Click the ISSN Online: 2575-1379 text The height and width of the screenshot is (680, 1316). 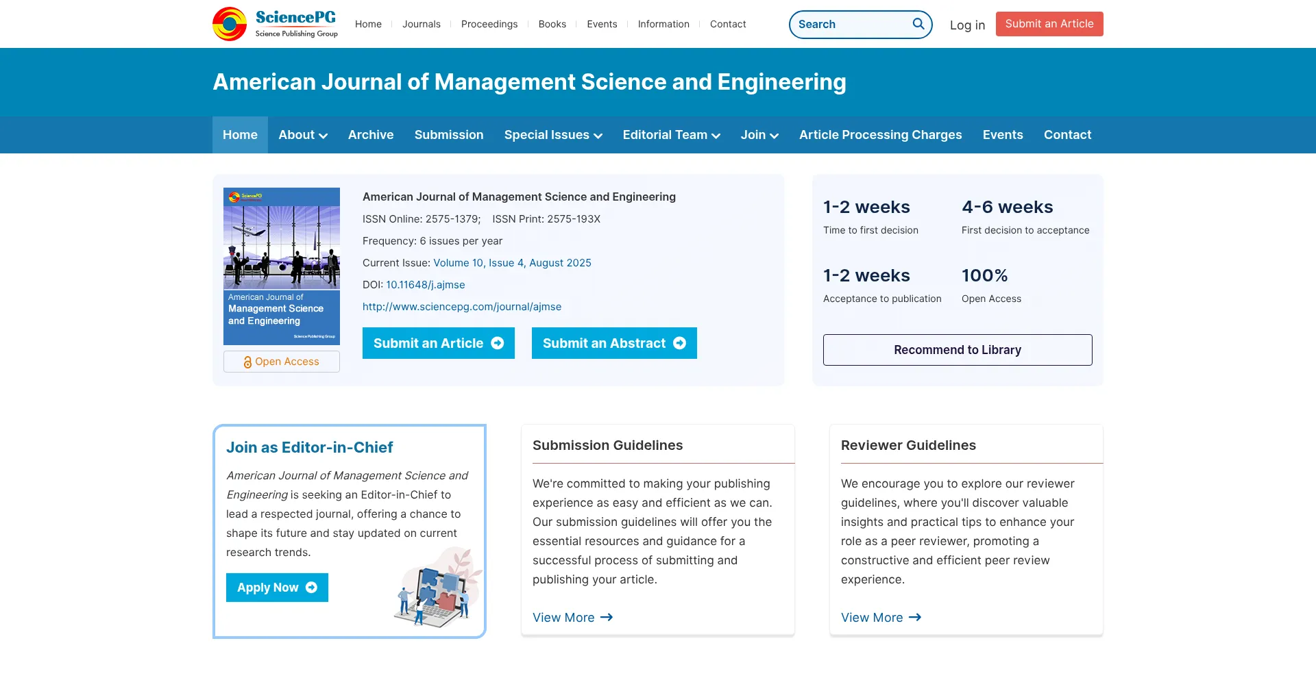(422, 219)
